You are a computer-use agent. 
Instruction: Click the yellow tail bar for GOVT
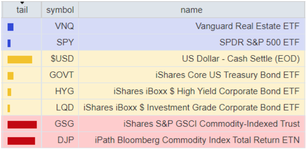click(11, 76)
